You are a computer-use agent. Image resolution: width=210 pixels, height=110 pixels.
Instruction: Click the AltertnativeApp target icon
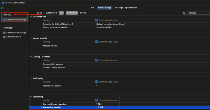tap(4, 37)
